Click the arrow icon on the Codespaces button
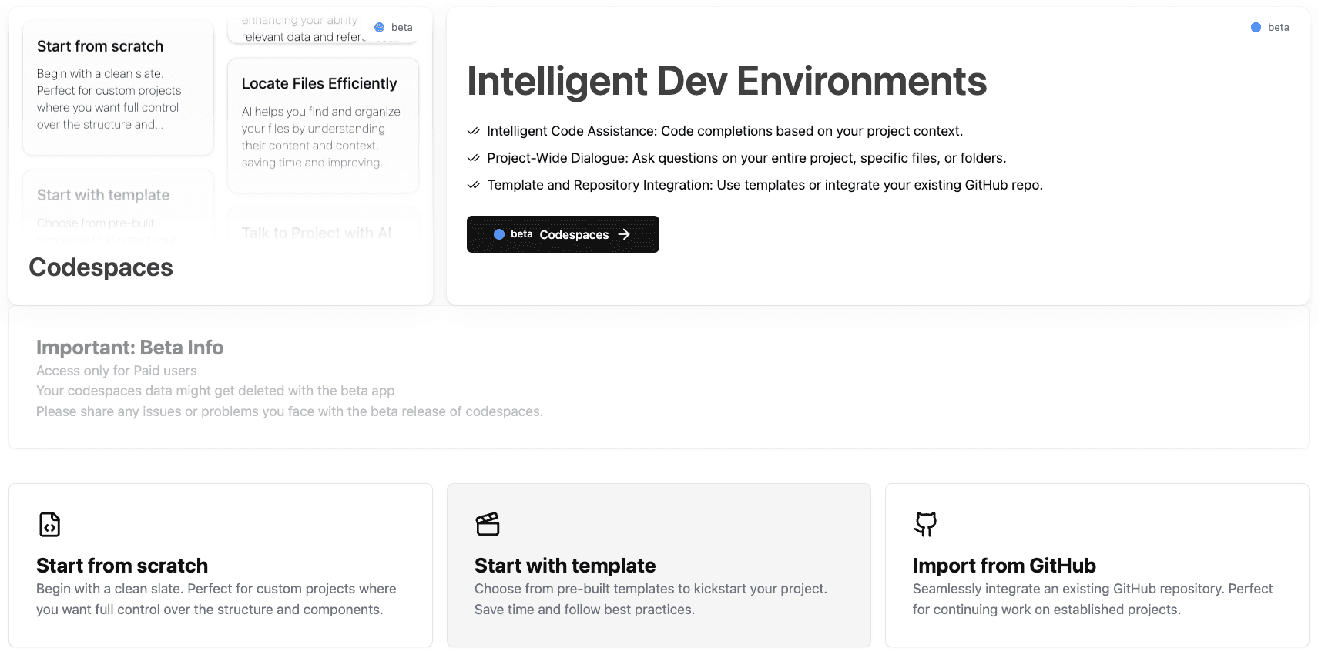 624,234
